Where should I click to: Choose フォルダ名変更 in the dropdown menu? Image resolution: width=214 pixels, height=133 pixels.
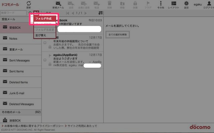click(x=45, y=30)
